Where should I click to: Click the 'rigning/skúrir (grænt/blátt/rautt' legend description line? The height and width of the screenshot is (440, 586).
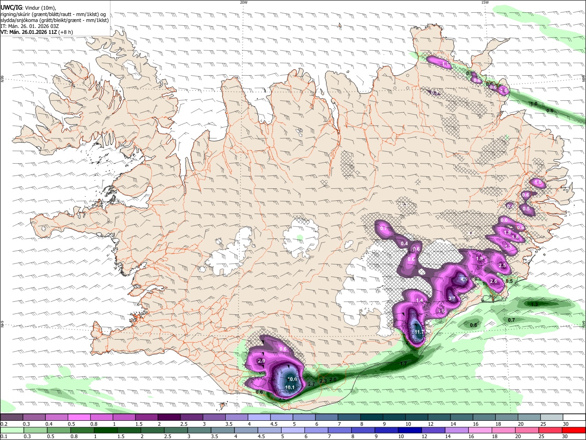coord(53,14)
